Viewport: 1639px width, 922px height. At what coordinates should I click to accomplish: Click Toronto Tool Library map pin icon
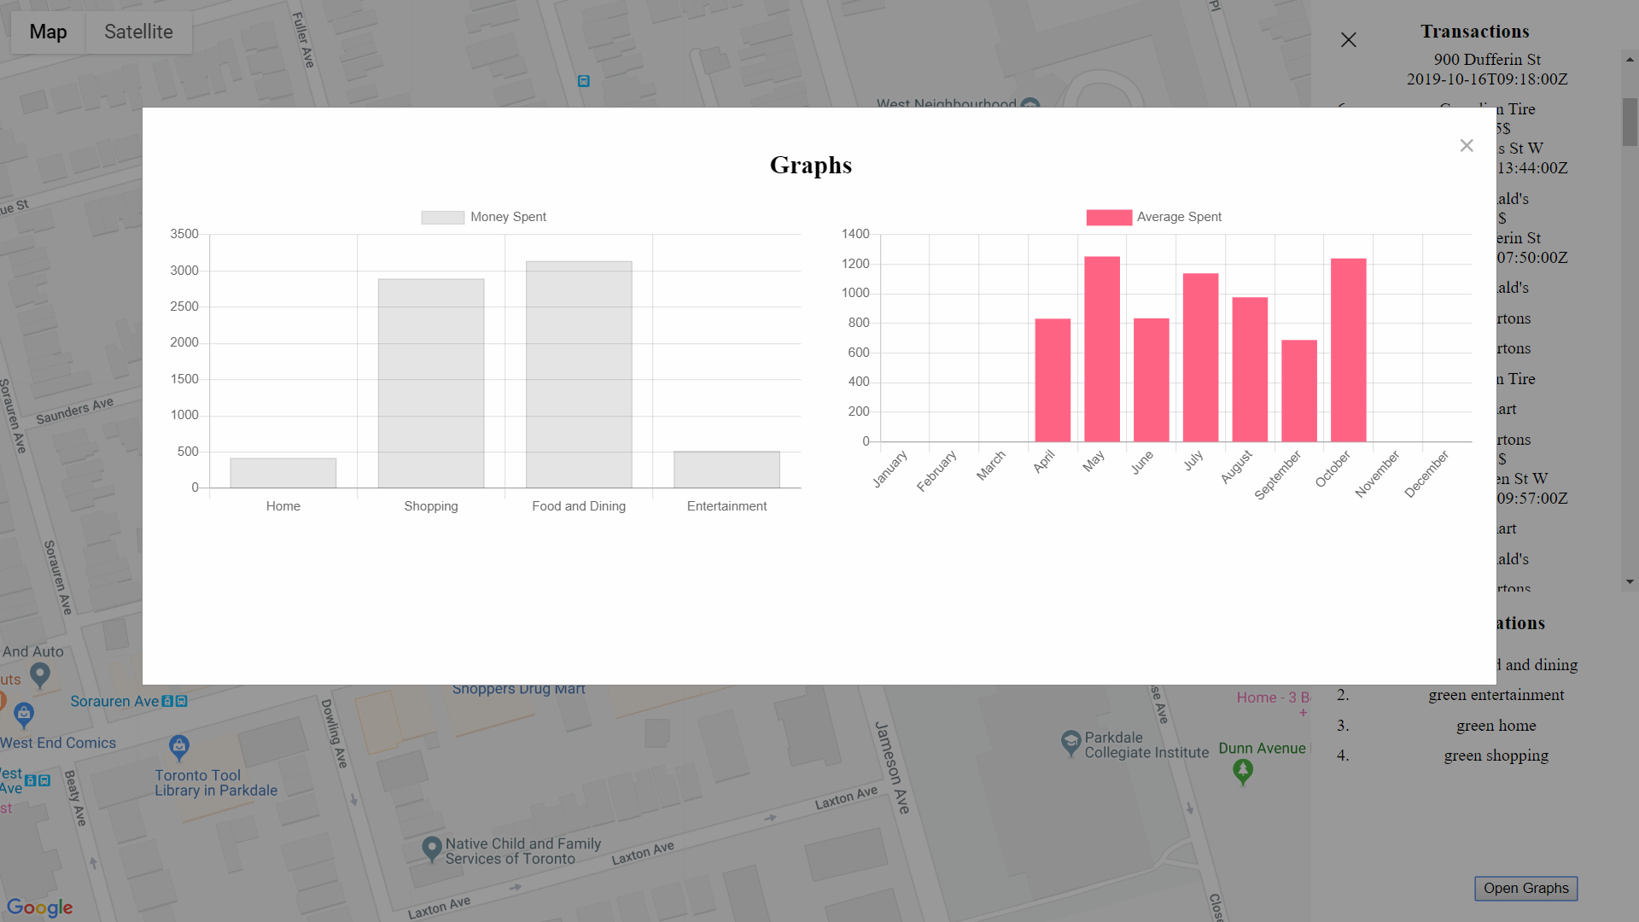click(178, 747)
